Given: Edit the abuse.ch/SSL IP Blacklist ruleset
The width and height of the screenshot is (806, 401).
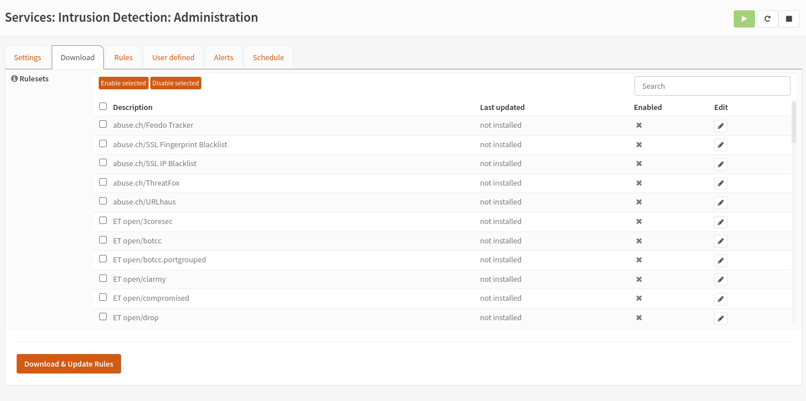Looking at the screenshot, I should coord(721,164).
